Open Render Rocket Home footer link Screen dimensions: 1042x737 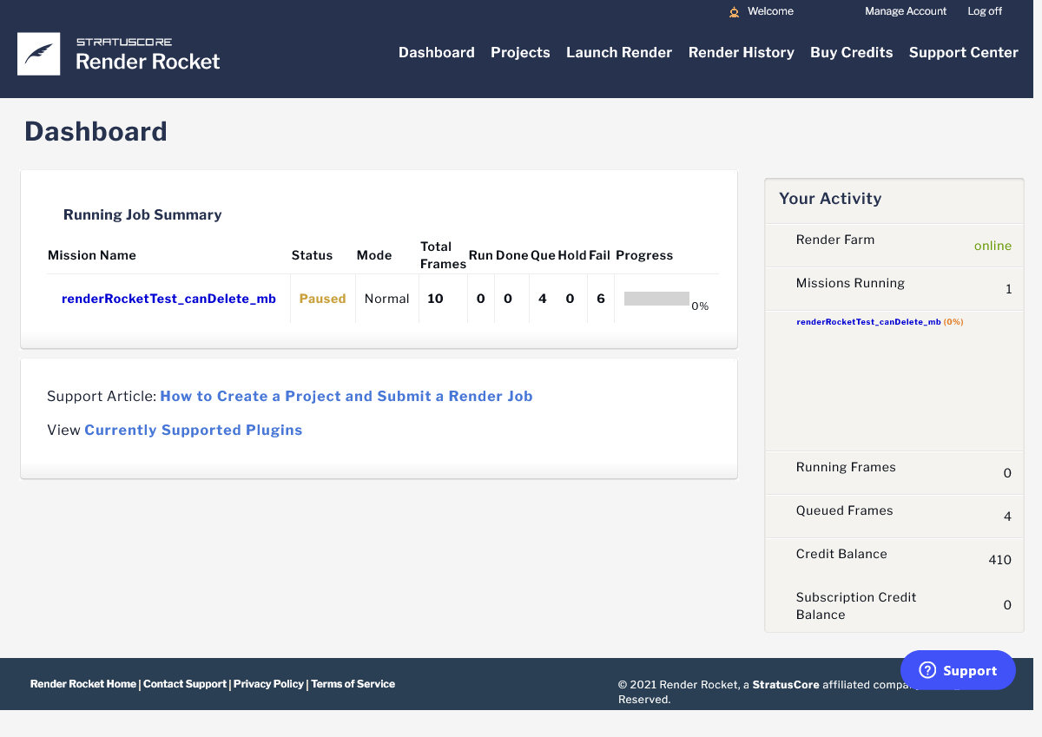pyautogui.click(x=83, y=684)
